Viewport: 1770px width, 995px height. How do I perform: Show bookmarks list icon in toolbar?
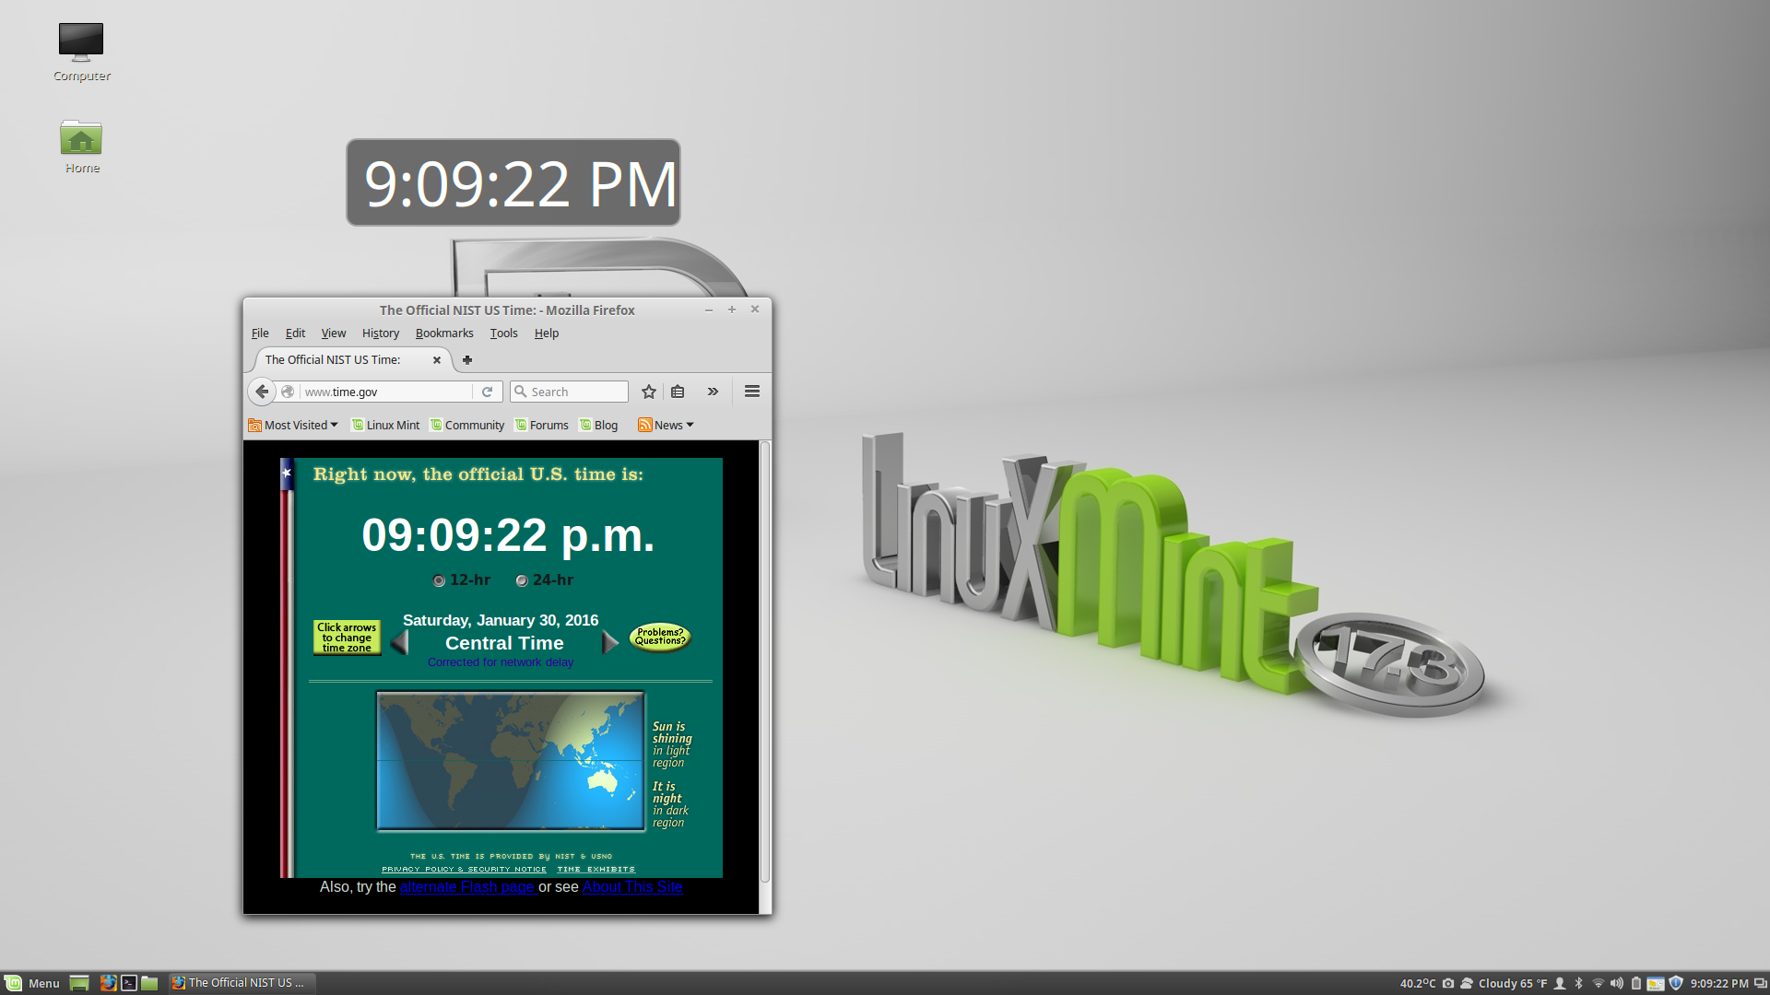pyautogui.click(x=678, y=392)
